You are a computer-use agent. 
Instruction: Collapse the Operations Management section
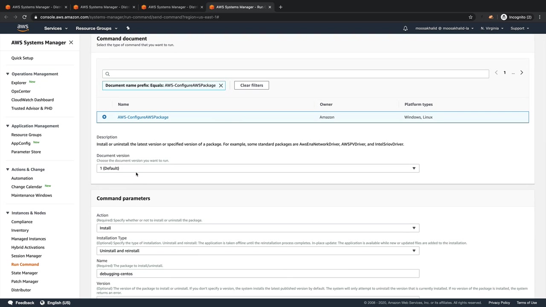click(7, 74)
